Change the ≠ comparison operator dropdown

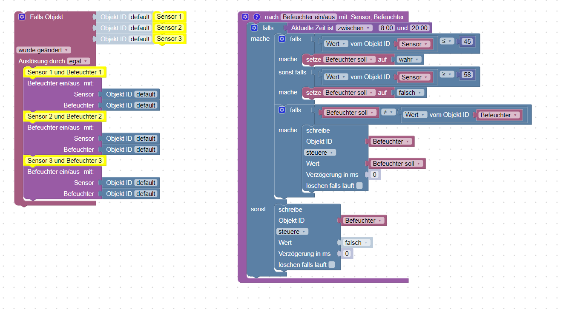coord(389,113)
